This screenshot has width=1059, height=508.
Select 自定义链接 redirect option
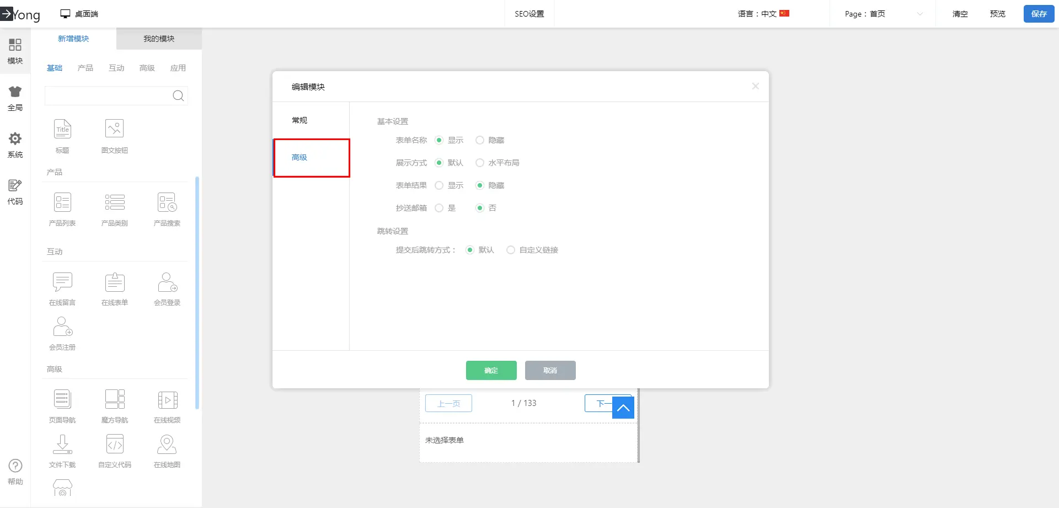[x=511, y=250]
